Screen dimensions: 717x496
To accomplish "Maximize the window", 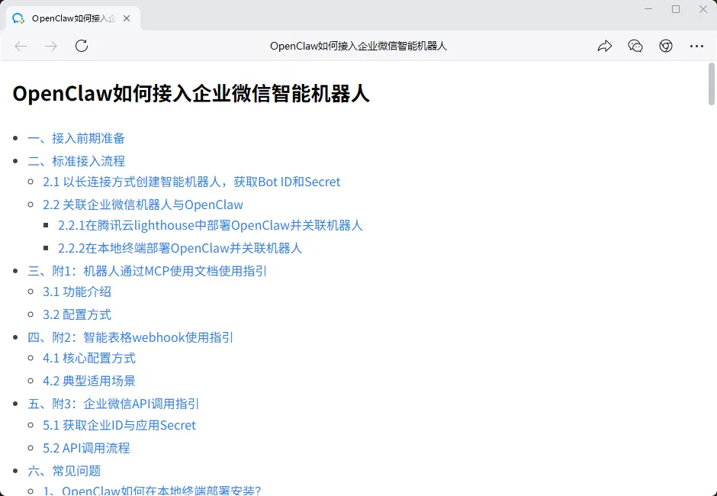I will pos(676,9).
